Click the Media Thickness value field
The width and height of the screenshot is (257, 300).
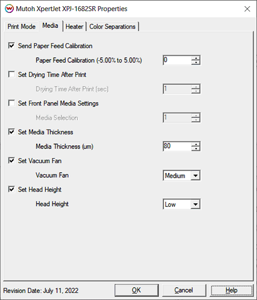[x=177, y=146]
